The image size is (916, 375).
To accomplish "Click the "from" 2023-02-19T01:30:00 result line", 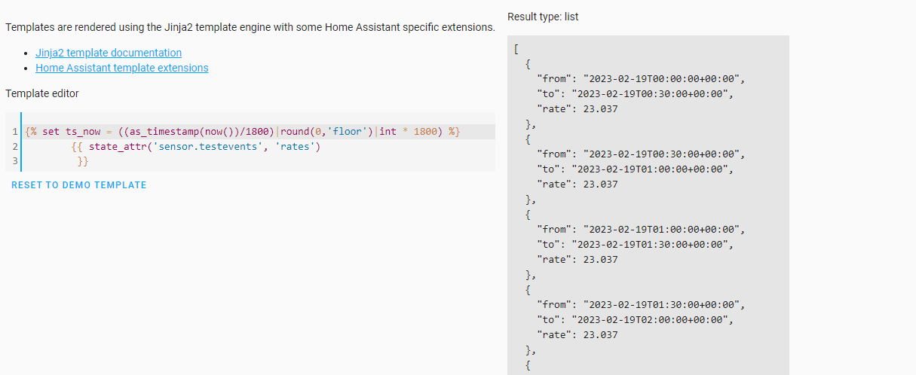I will pos(640,305).
